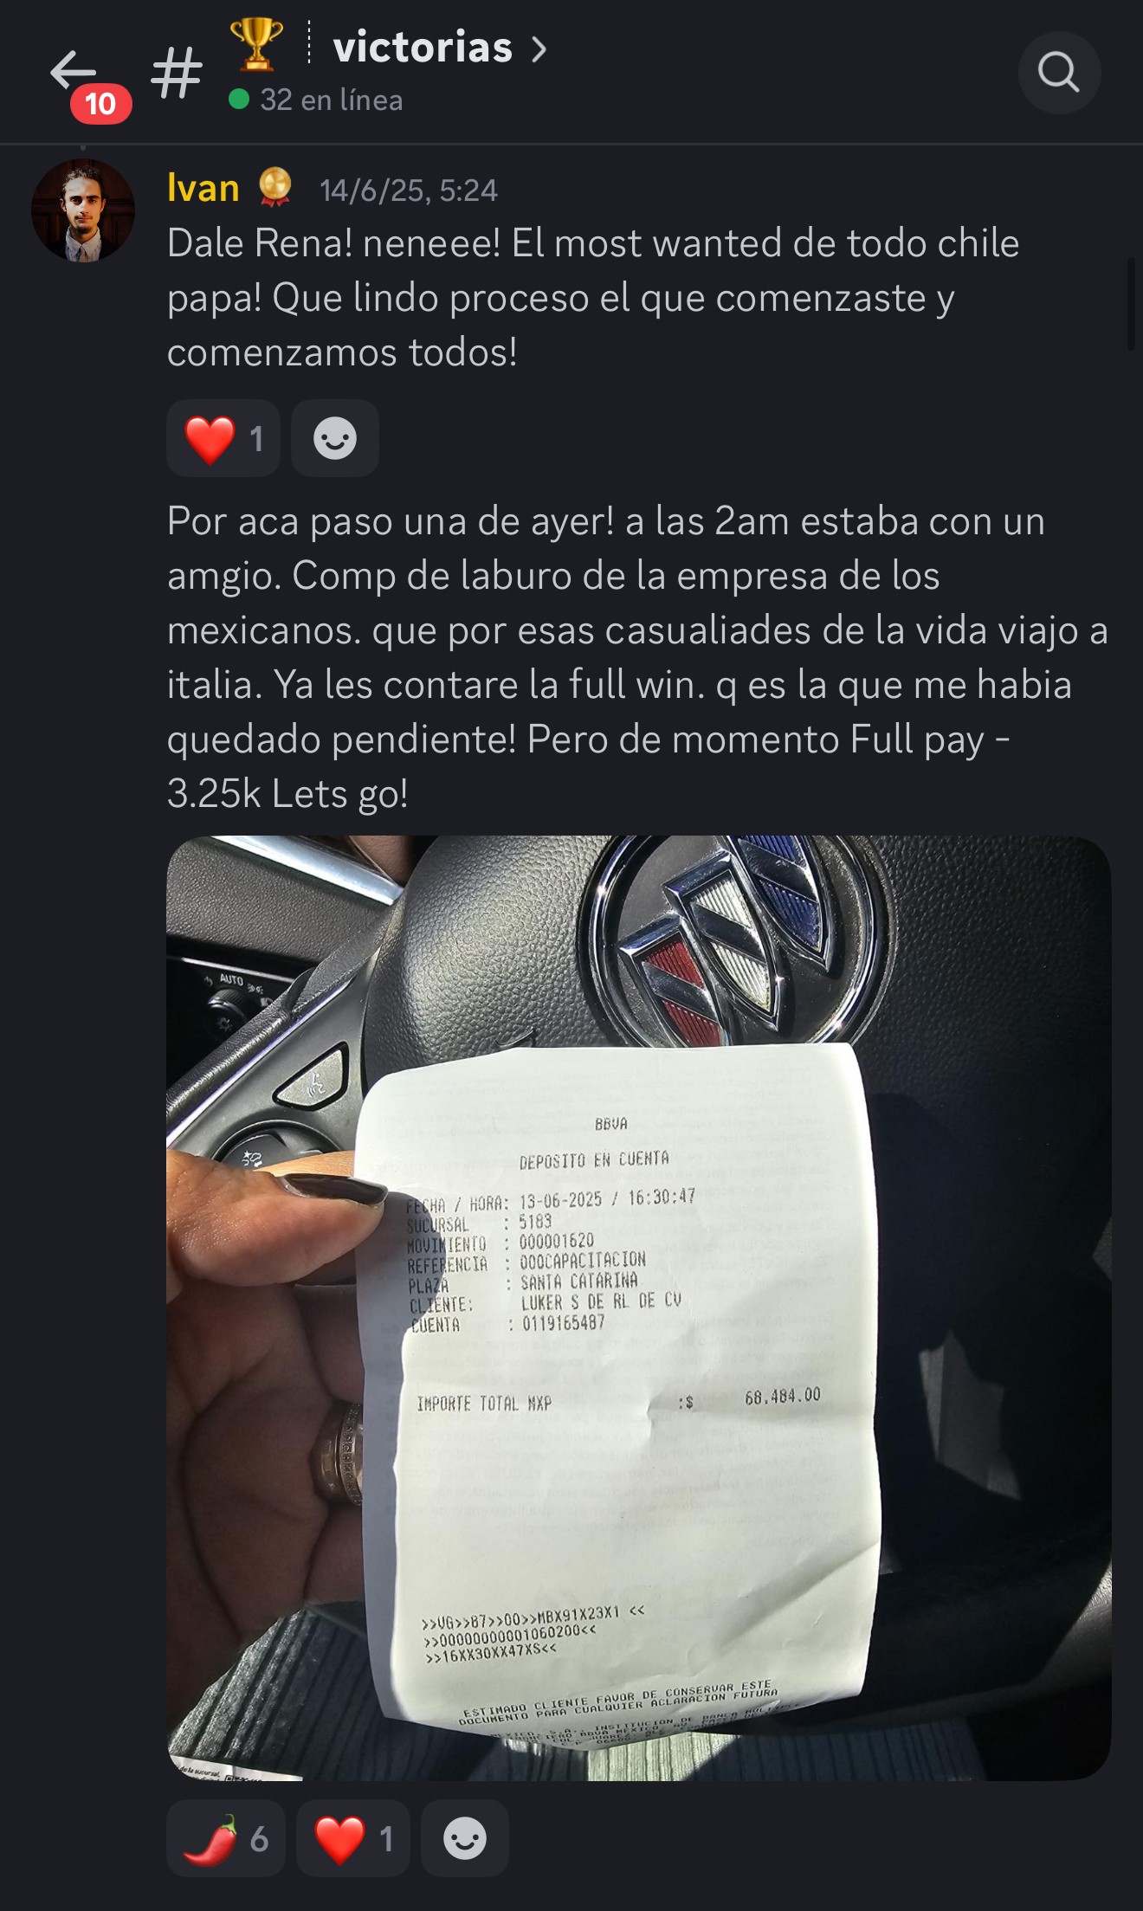Tap the hash channel symbol
Screen dimensions: 1143x1911
point(177,73)
